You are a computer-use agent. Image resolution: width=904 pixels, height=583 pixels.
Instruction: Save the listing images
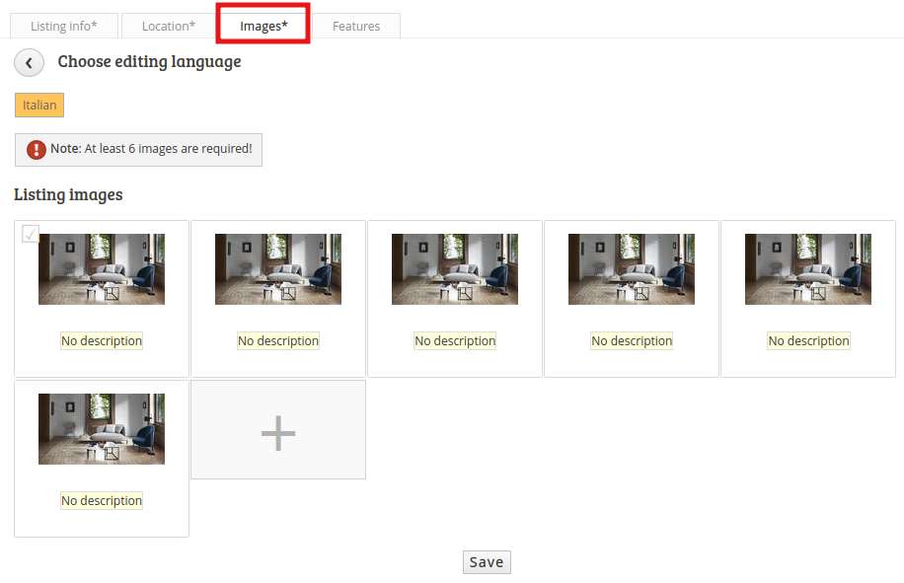[x=487, y=562]
